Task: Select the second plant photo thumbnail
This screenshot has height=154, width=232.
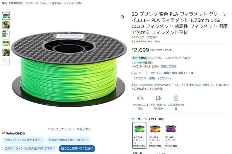Action: tap(6, 52)
